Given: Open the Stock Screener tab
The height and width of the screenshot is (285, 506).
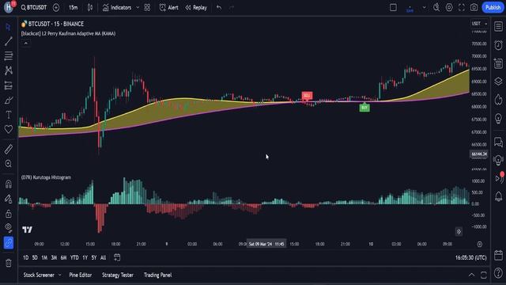Looking at the screenshot, I should [39, 275].
